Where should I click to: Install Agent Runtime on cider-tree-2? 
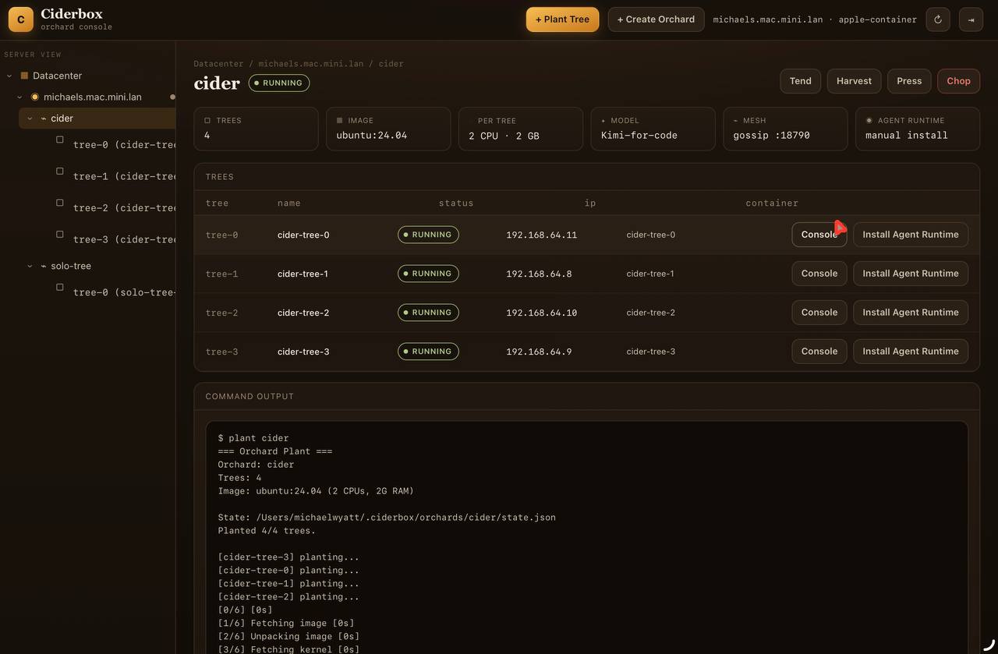(x=911, y=313)
